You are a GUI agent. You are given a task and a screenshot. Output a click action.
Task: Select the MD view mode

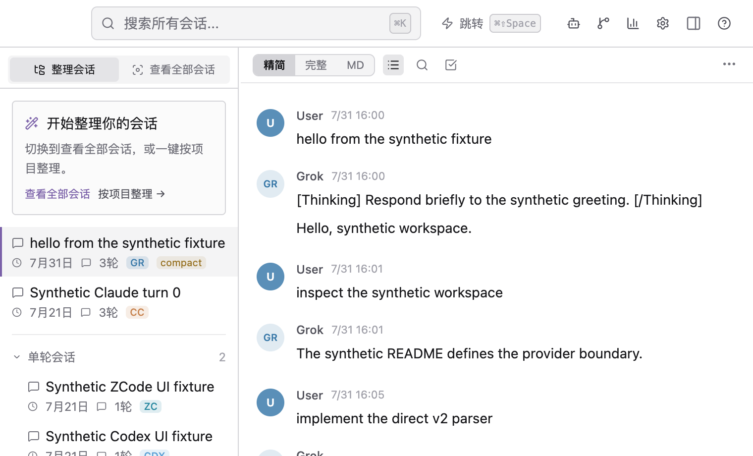[355, 65]
